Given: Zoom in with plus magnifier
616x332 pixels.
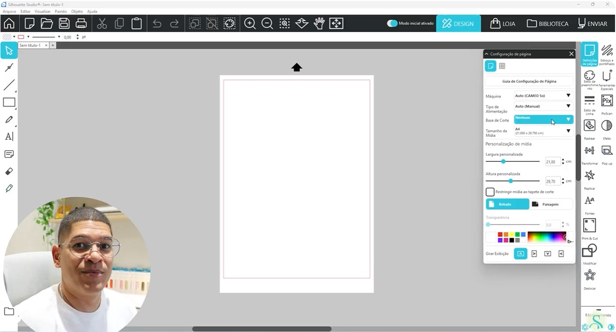Looking at the screenshot, I should point(250,23).
